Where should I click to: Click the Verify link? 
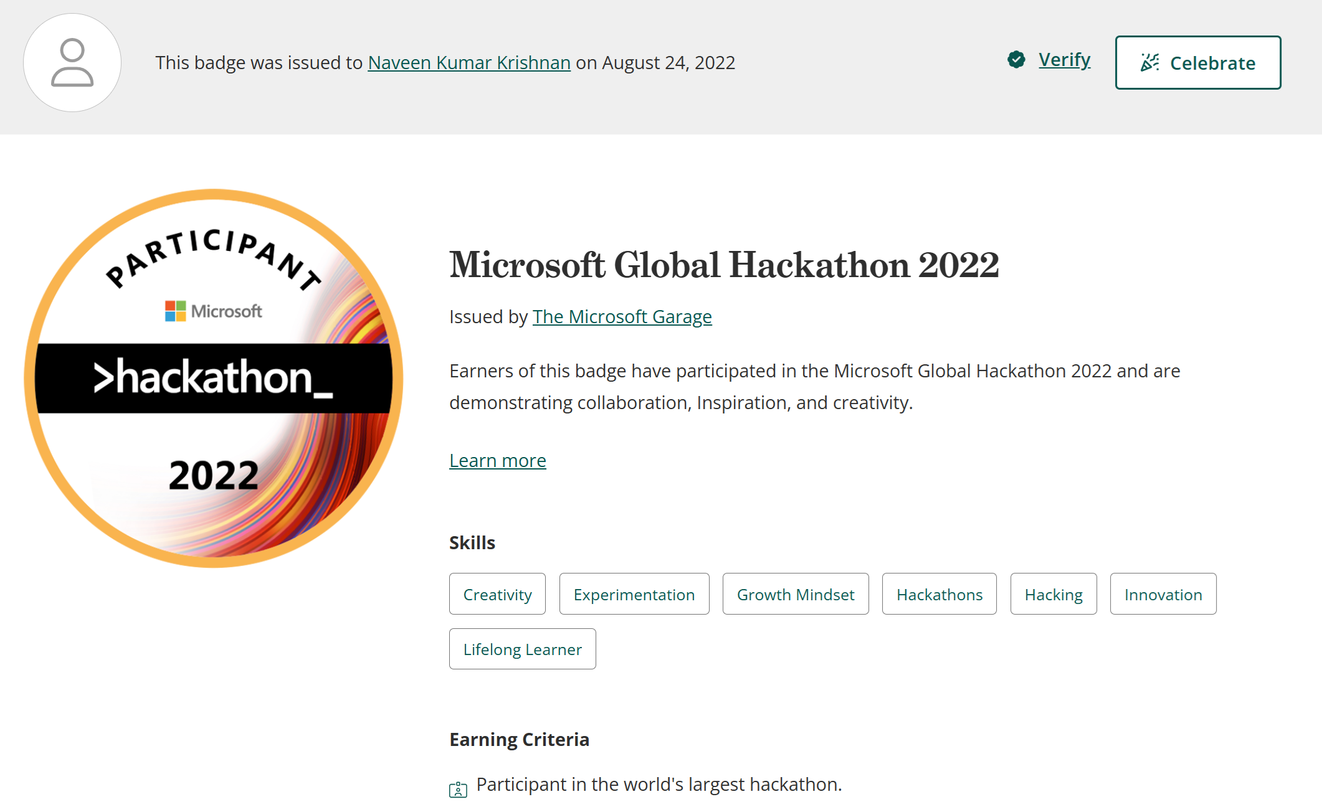click(x=1064, y=60)
